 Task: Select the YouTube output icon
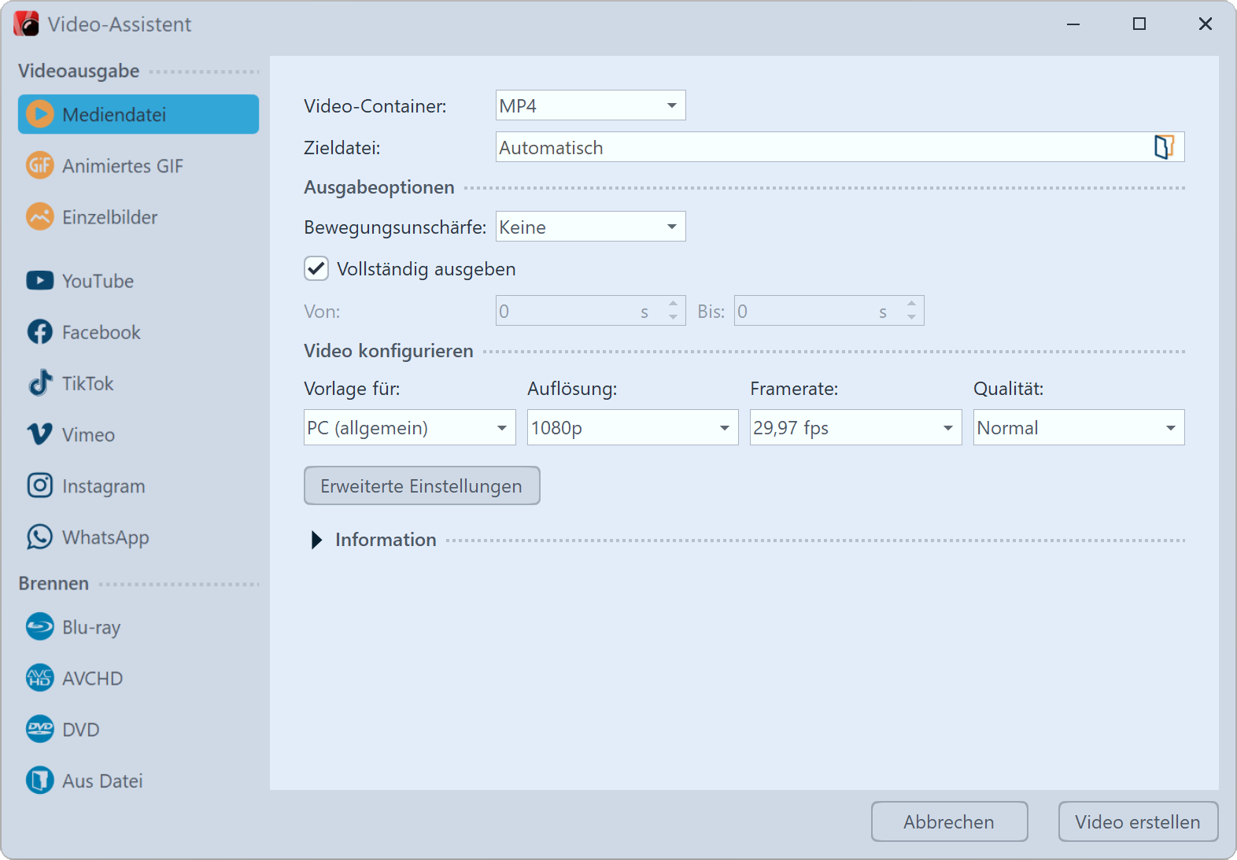point(39,281)
